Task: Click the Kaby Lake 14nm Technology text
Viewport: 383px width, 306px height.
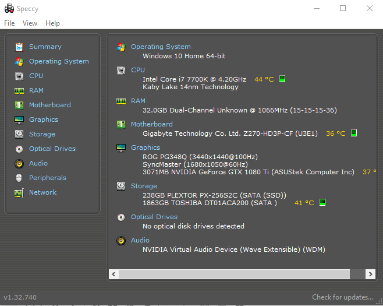Action: point(190,87)
